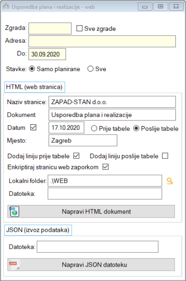Focus the Zgrada input field
The width and height of the screenshot is (186, 281).
(x=50, y=28)
